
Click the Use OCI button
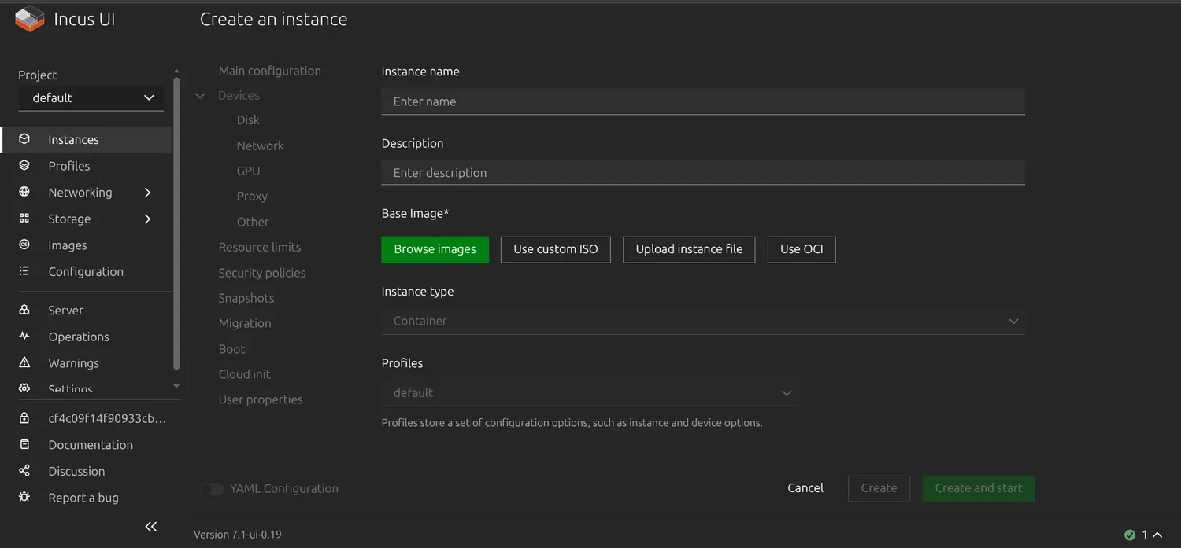(x=802, y=249)
